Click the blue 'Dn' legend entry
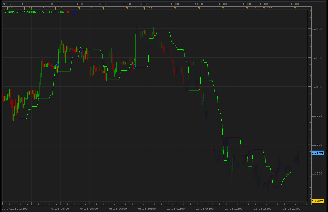The image size is (328, 212). tap(74, 12)
